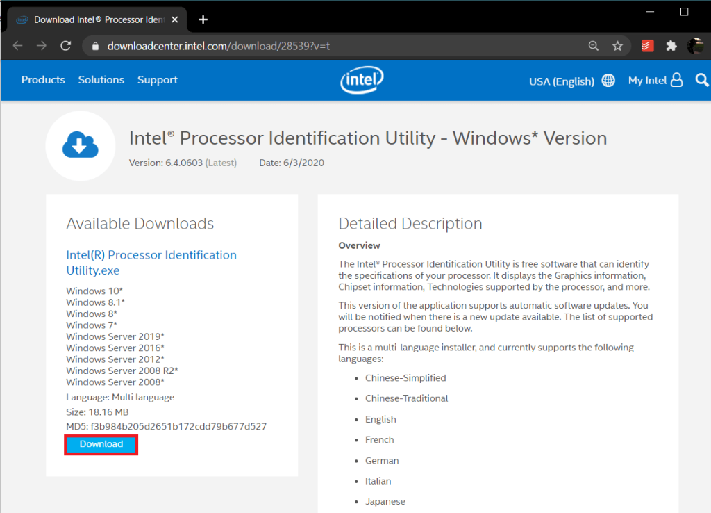This screenshot has width=711, height=513.
Task: Open the Extensions puzzle piece menu
Action: [x=671, y=46]
